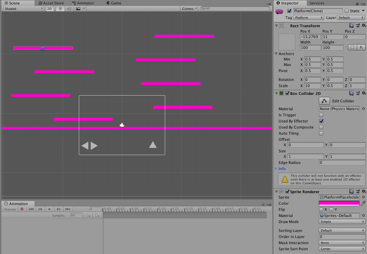Collapse the Rect Transform component
This screenshot has width=367, height=254.
[276, 26]
